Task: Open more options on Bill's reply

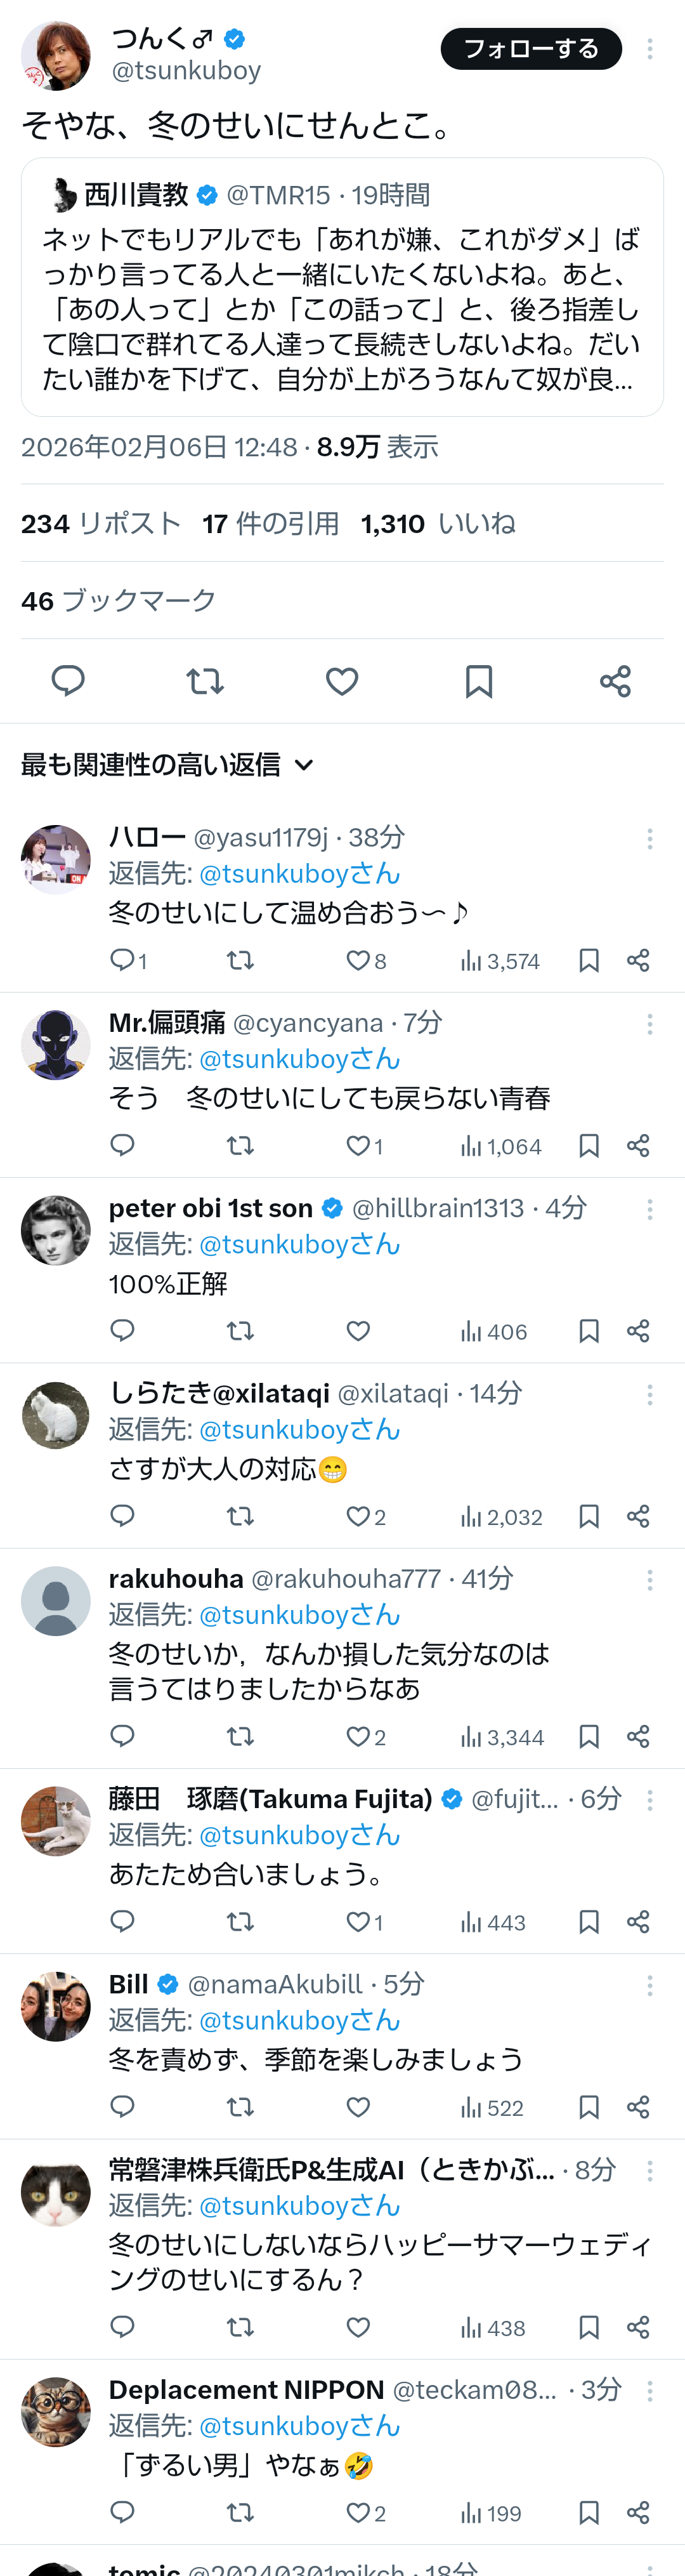Action: (x=650, y=1985)
